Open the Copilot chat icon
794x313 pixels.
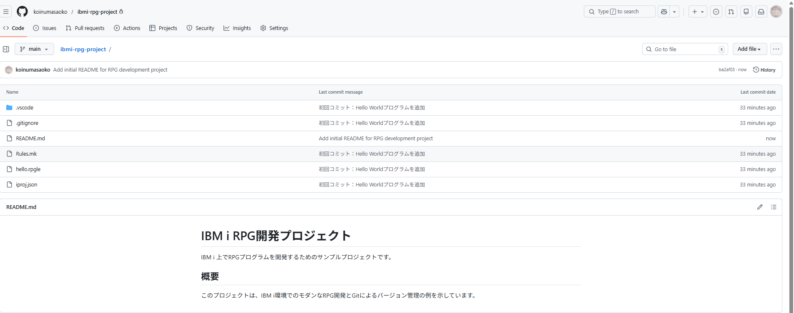pos(664,12)
